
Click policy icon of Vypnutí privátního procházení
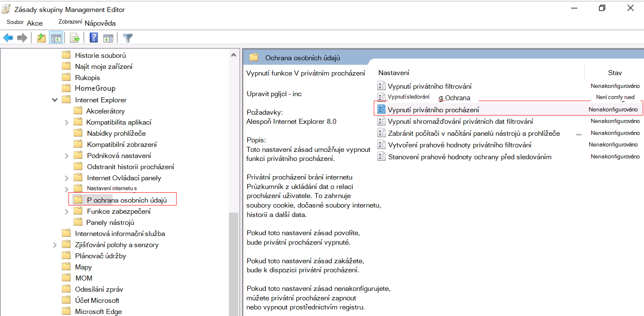pos(381,110)
